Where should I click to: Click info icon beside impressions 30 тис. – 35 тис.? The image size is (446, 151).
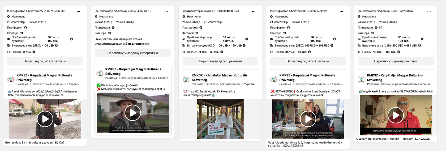221,52
